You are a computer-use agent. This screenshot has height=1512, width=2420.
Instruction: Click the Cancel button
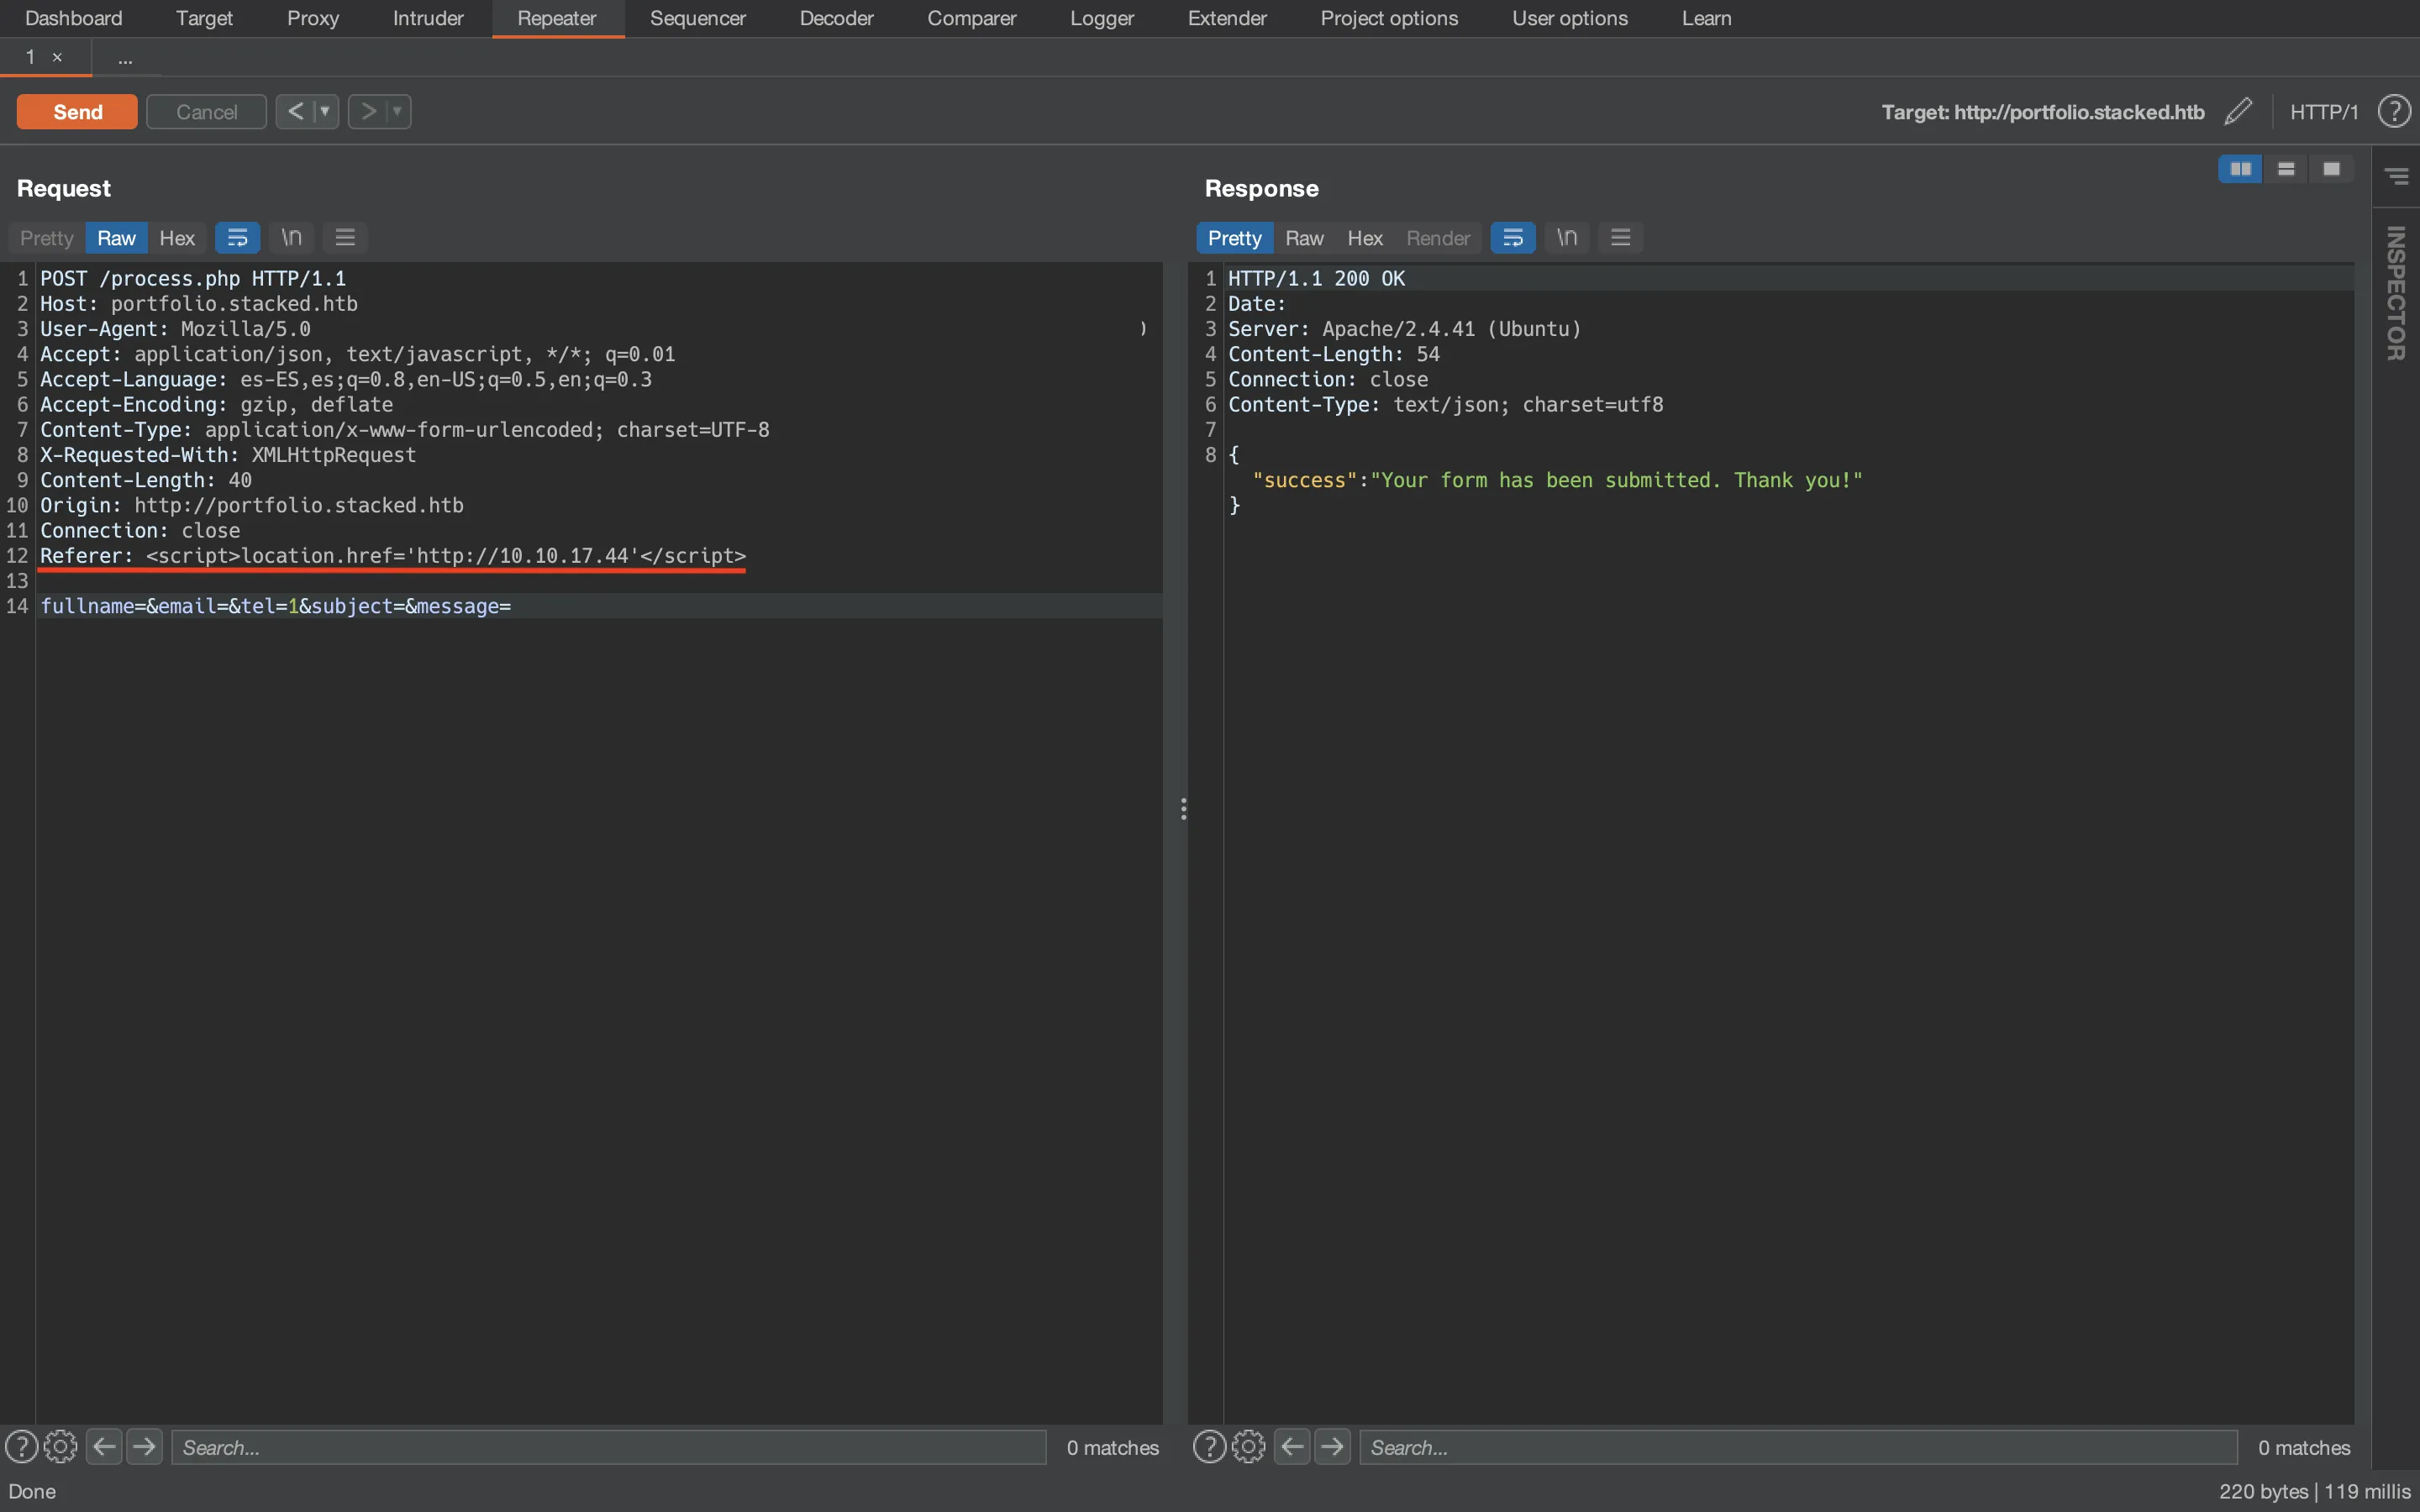pos(206,111)
